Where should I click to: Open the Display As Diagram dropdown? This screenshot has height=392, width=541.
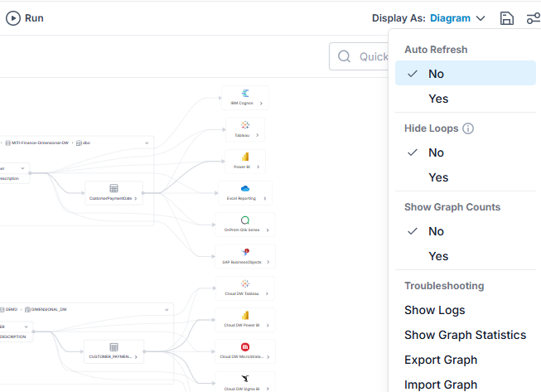pyautogui.click(x=456, y=18)
